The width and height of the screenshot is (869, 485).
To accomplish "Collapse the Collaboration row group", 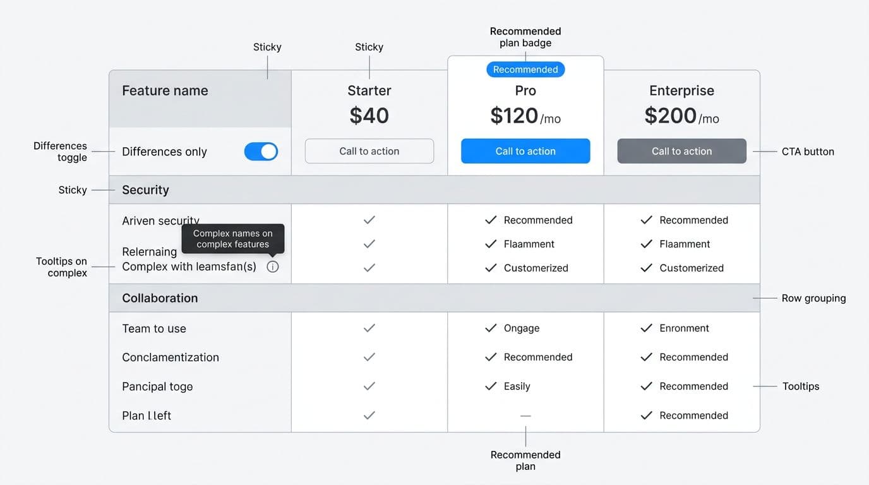I will pos(160,297).
